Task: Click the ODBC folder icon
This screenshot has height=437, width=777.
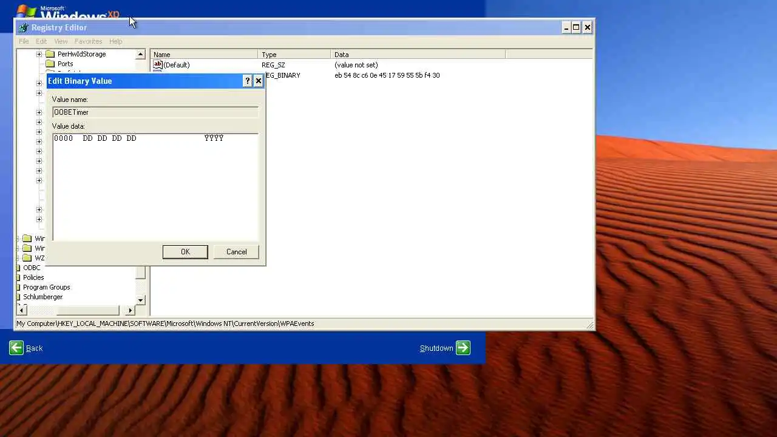Action: [x=19, y=268]
